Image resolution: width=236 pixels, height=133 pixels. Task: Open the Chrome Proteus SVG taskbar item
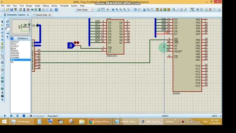(x=100, y=122)
